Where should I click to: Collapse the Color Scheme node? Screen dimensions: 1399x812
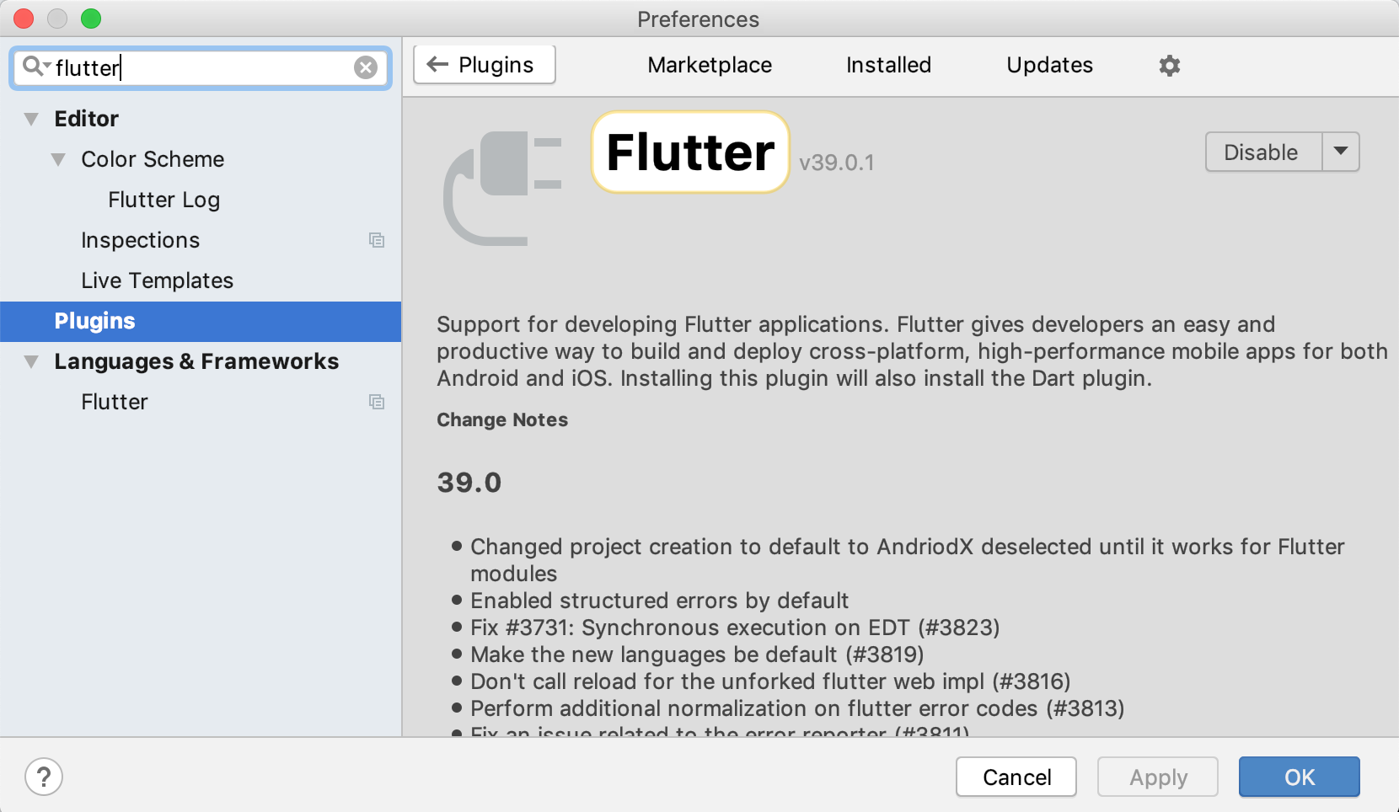(x=58, y=159)
